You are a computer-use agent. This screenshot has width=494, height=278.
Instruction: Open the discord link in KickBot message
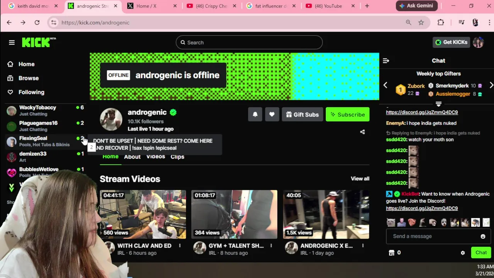click(x=422, y=208)
